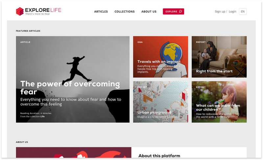Click the 'Life' collection link
This screenshot has height=160, width=263.
(42, 116)
